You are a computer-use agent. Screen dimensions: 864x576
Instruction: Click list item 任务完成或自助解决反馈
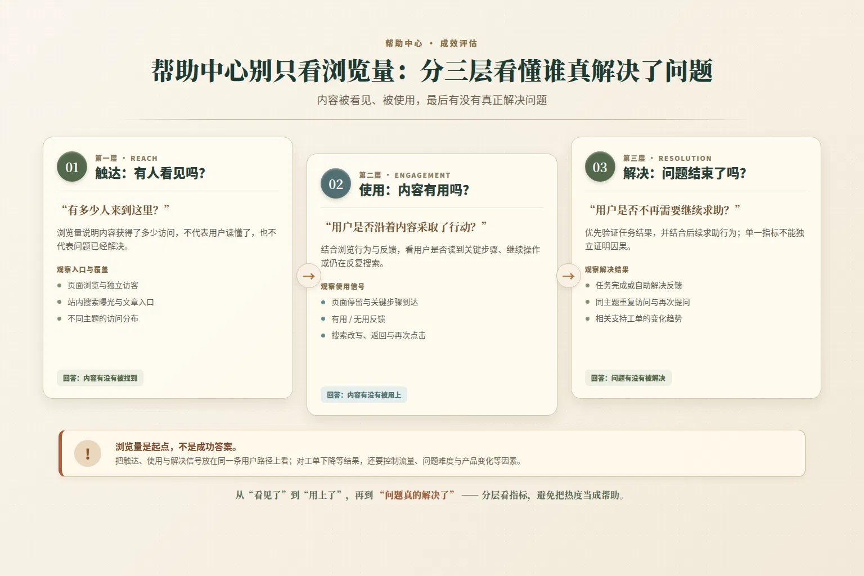[639, 286]
